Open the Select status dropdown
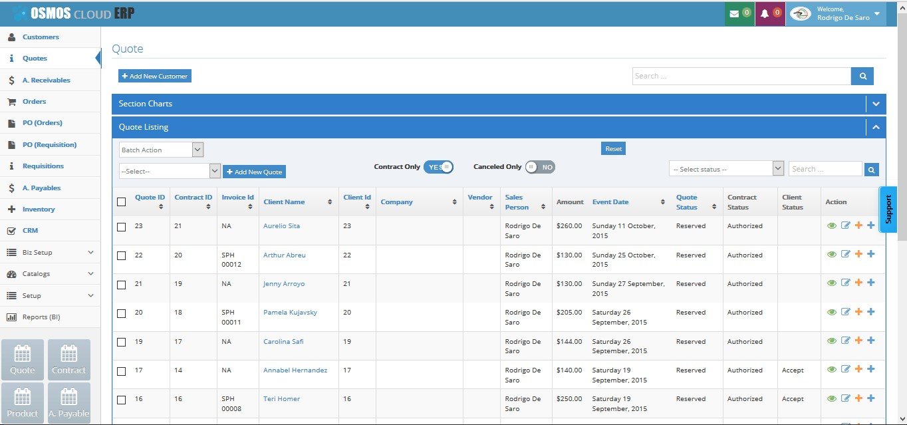907x425 pixels. [727, 169]
